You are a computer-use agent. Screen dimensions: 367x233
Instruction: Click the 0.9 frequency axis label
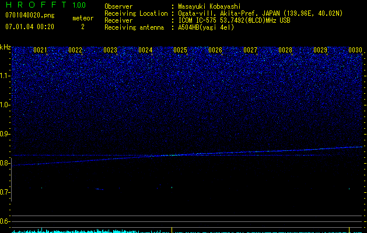[x=5, y=134]
